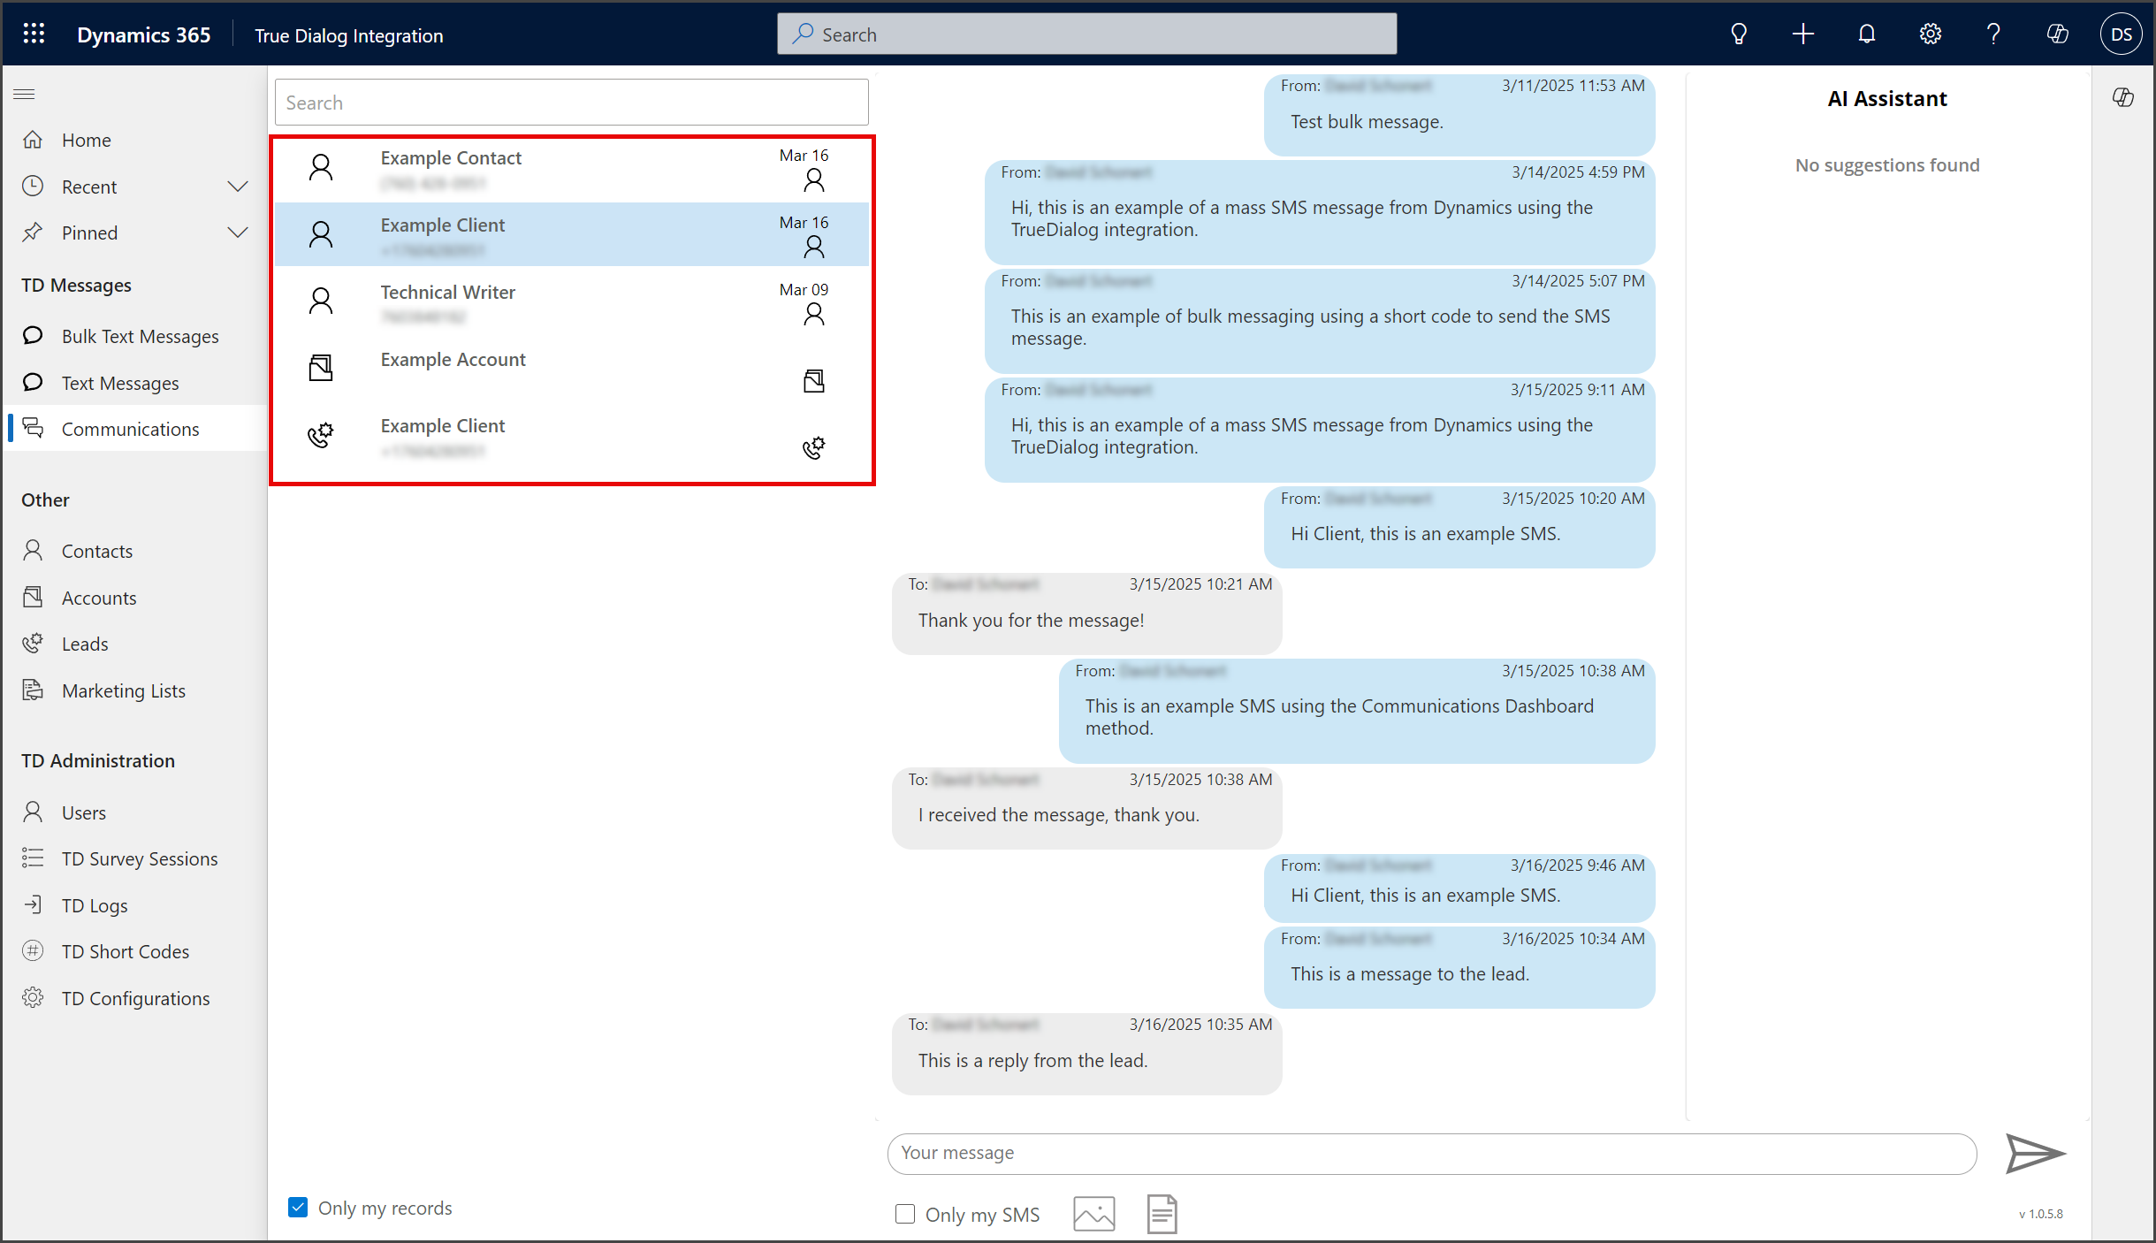Click True Dialog Integration app name
The width and height of the screenshot is (2156, 1243).
click(348, 35)
